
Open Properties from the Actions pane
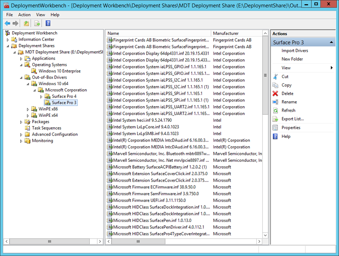[291, 128]
